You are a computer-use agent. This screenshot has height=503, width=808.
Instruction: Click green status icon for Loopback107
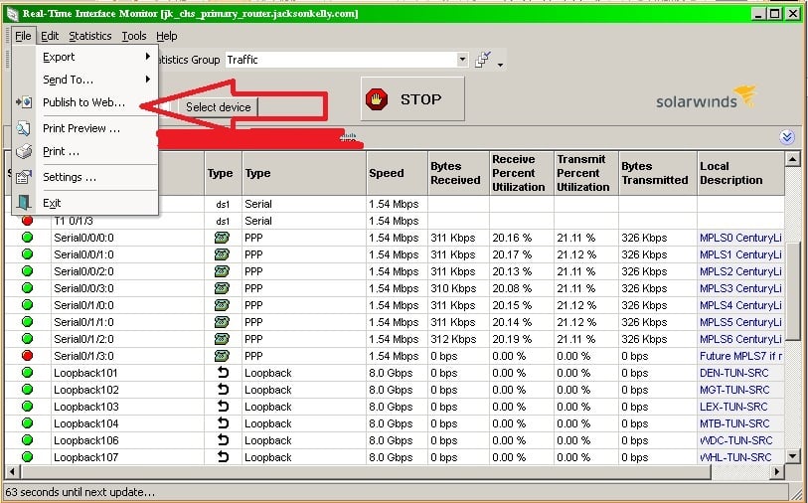27,457
